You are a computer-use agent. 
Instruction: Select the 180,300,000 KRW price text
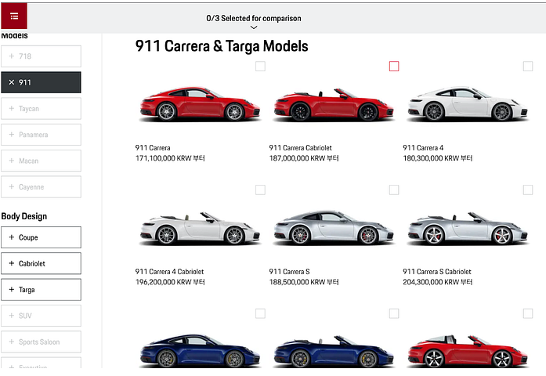tap(438, 158)
